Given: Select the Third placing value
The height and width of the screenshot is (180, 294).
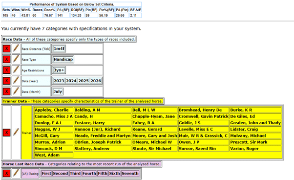Looking at the screenshot, I should coord(75,174).
